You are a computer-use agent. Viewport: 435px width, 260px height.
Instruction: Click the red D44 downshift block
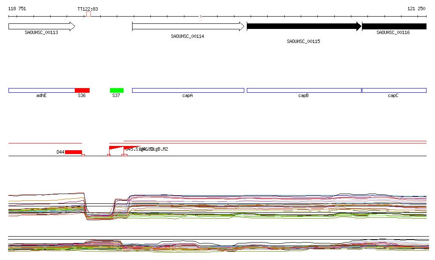tap(73, 152)
